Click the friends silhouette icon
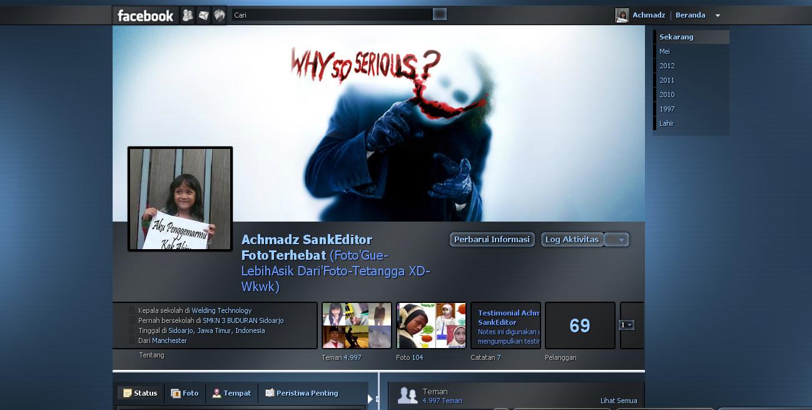The image size is (812, 410). click(407, 396)
